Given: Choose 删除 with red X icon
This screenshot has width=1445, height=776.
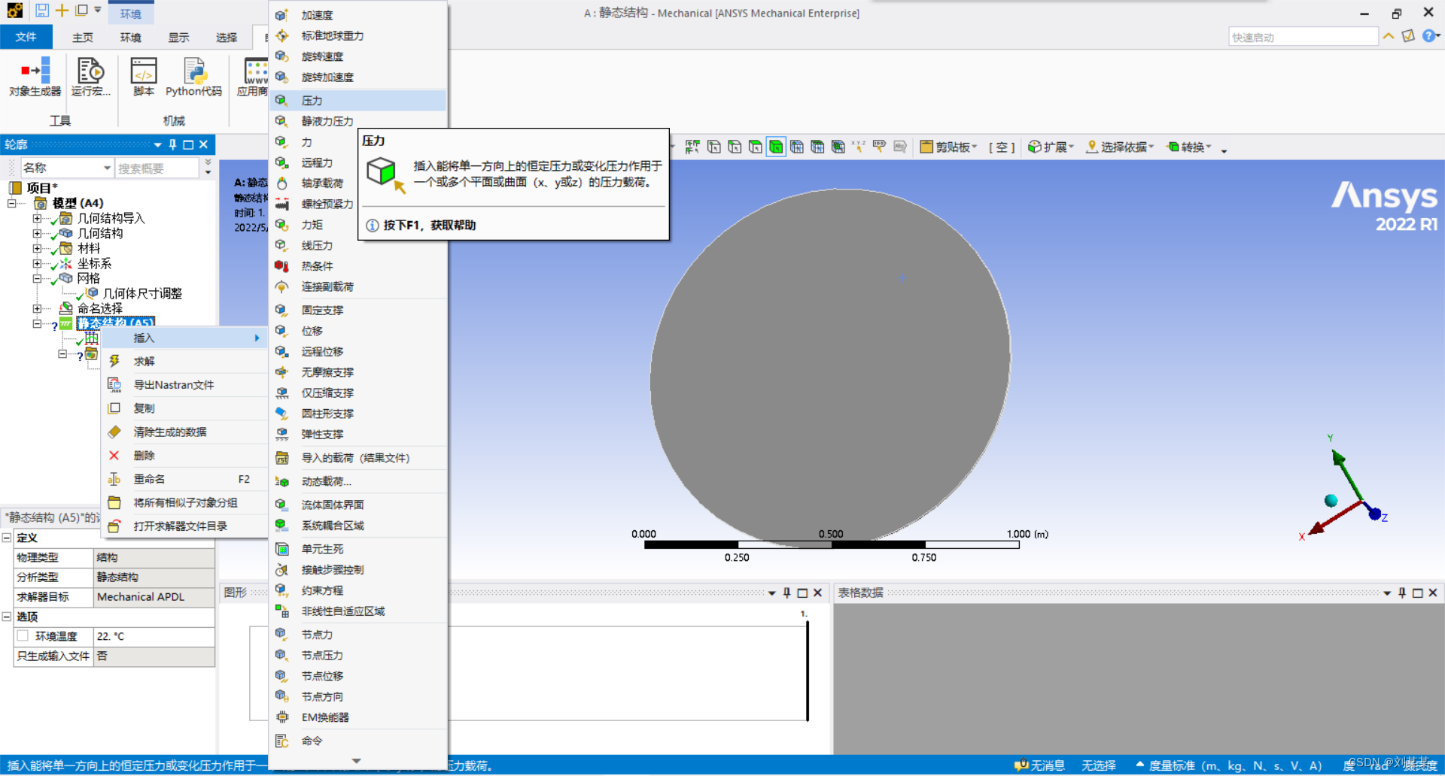Looking at the screenshot, I should pos(144,456).
